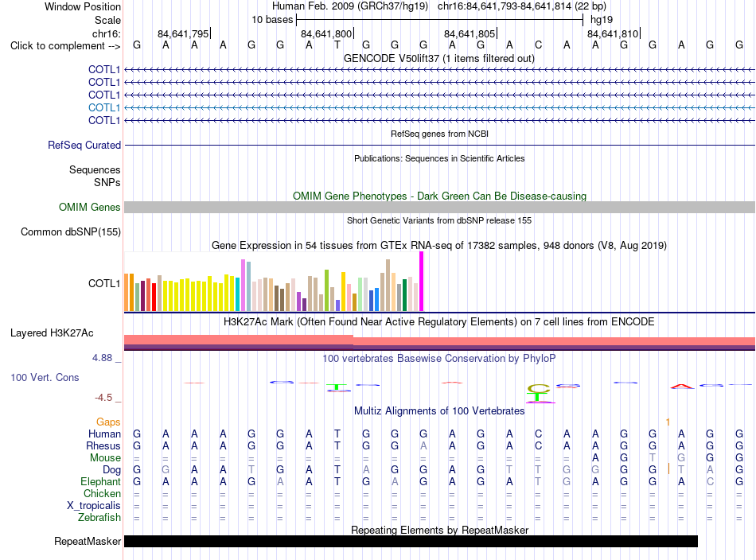Click the orange gap marker numbered 1
This screenshot has width=756, height=560.
(668, 422)
